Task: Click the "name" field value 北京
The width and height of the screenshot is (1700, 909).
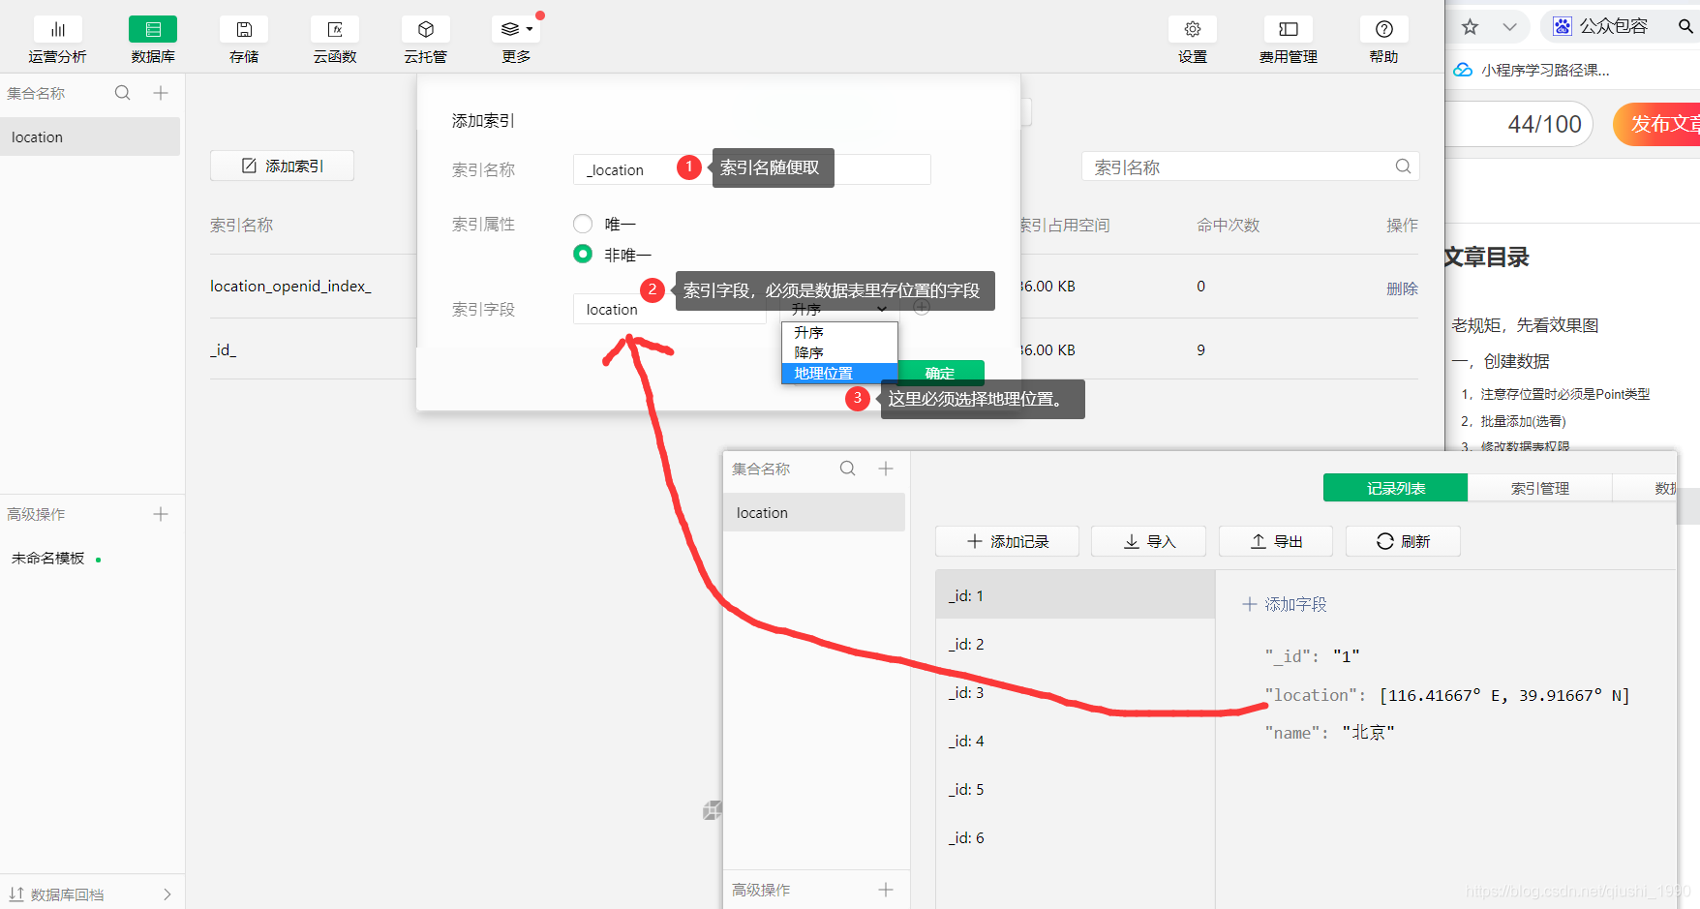Action: [x=1368, y=733]
